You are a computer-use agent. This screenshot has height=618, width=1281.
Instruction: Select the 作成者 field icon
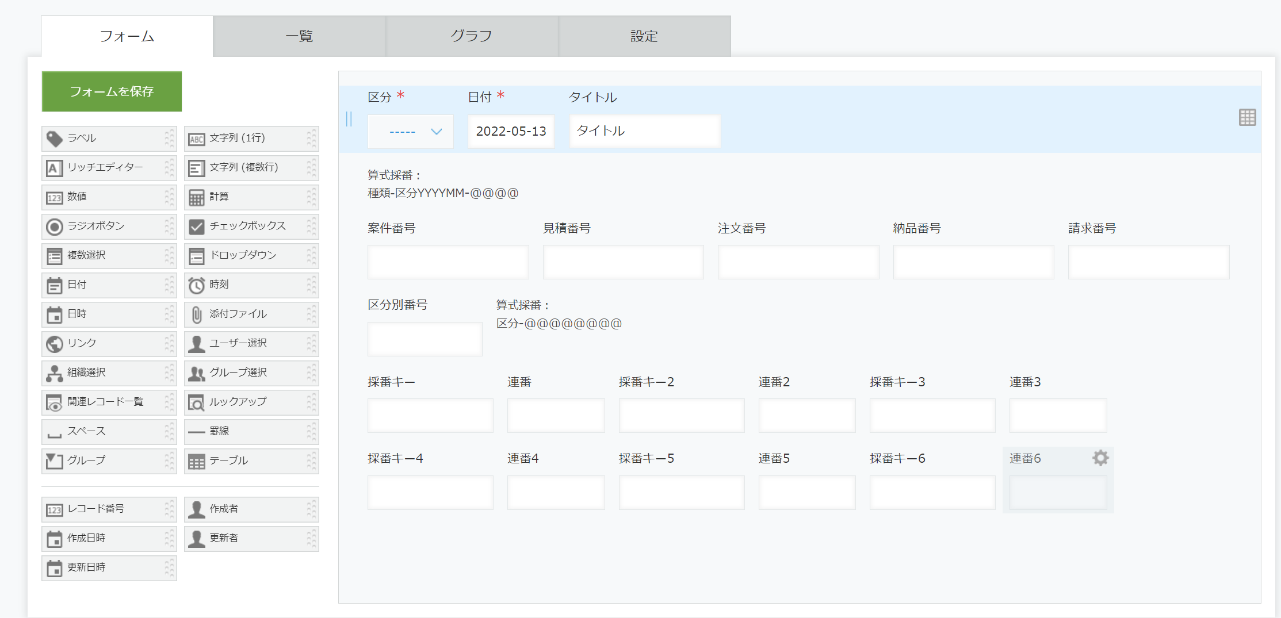(196, 510)
